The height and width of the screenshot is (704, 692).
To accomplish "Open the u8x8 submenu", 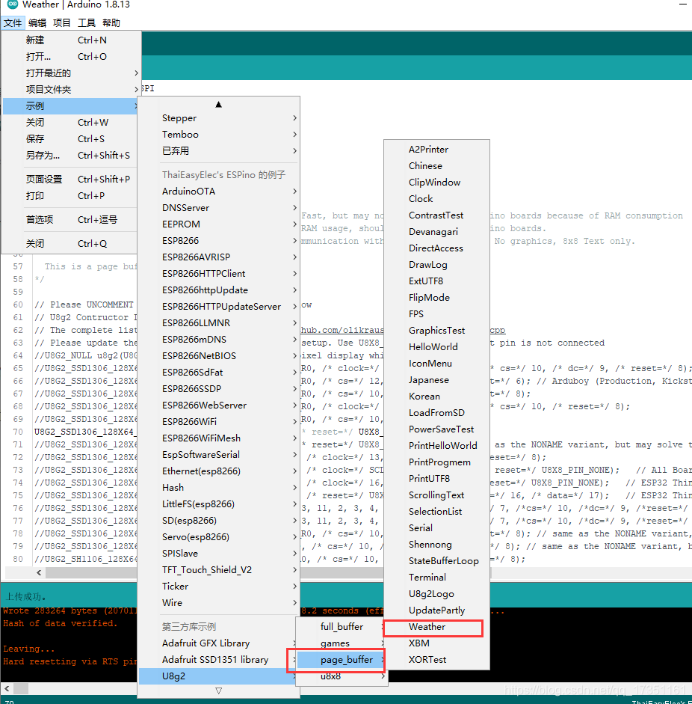I will pos(342,676).
